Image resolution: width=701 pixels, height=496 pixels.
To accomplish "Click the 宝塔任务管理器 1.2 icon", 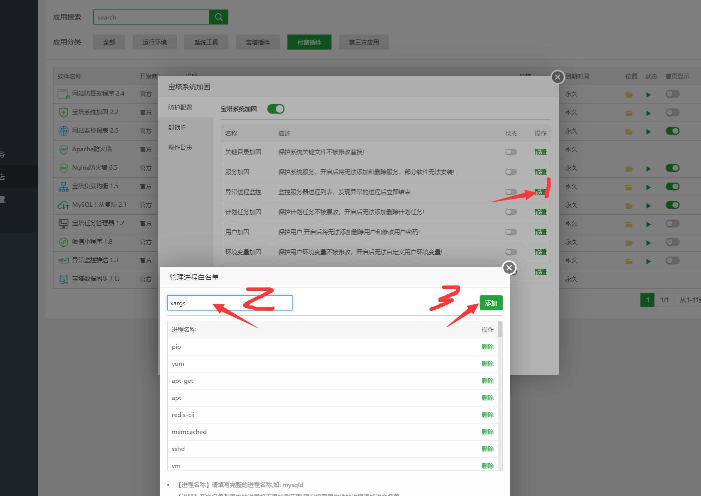I will (64, 223).
